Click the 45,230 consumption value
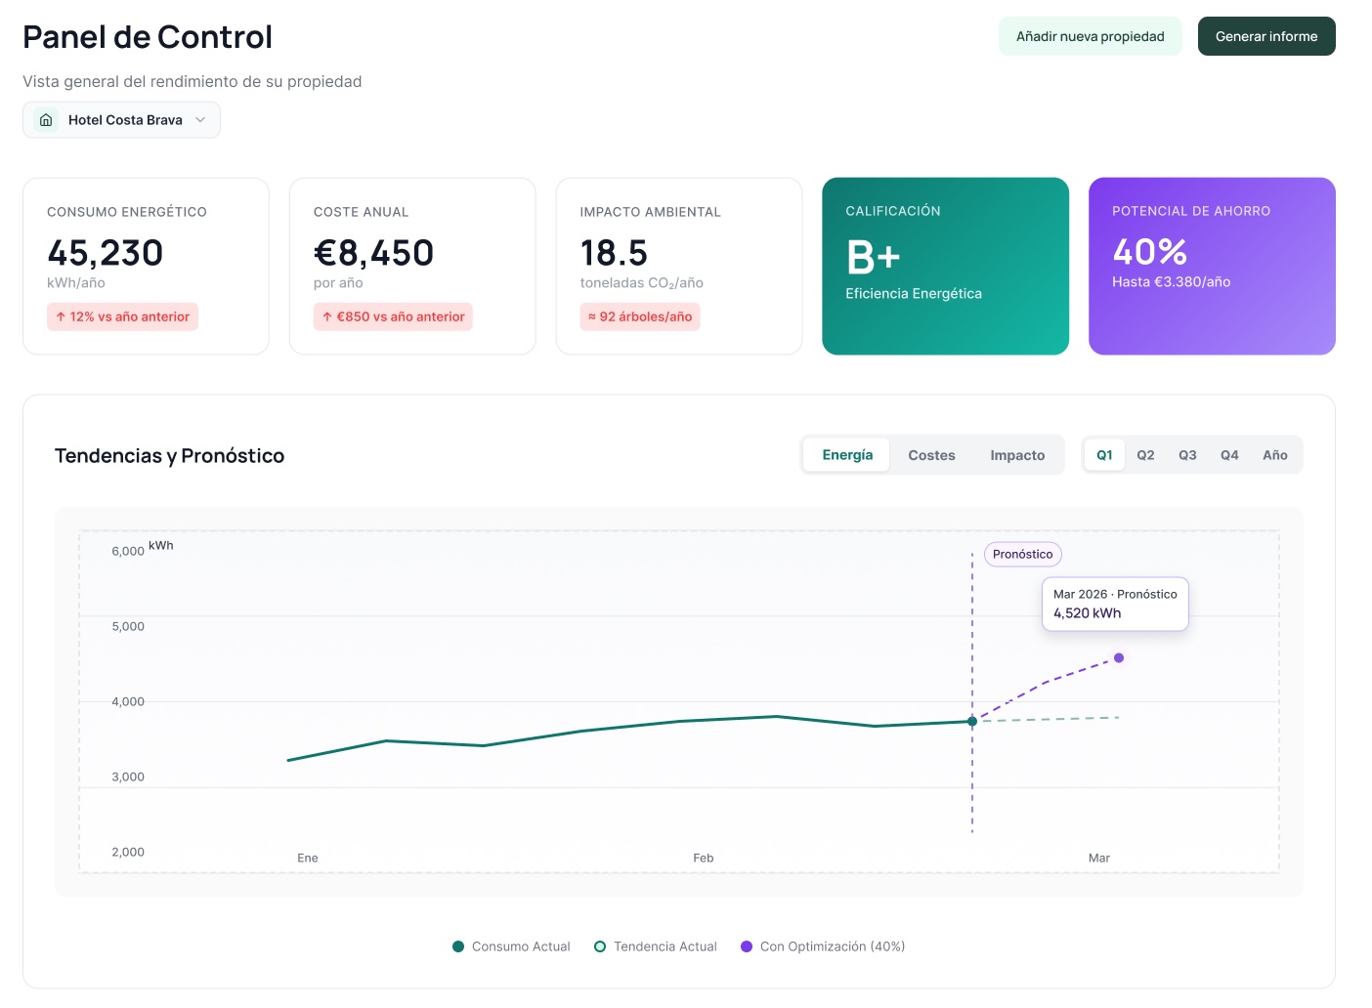1372x1008 pixels. click(105, 253)
